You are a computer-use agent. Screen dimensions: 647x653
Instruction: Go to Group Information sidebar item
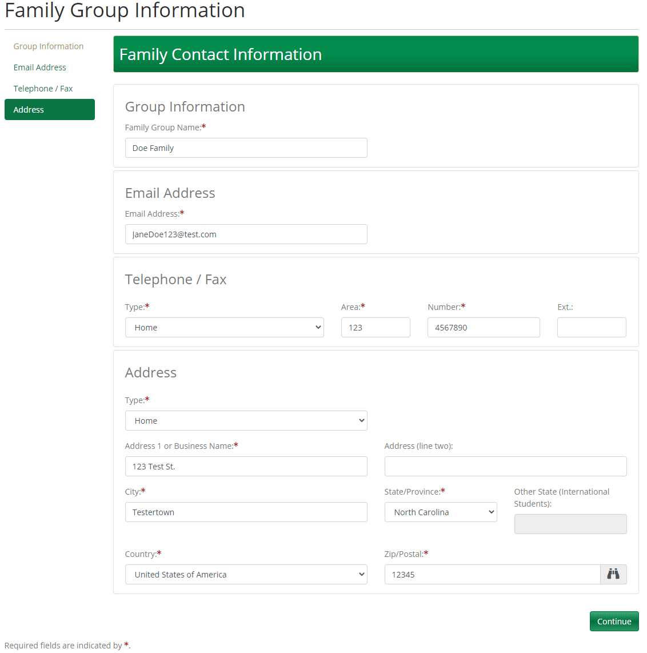[49, 46]
